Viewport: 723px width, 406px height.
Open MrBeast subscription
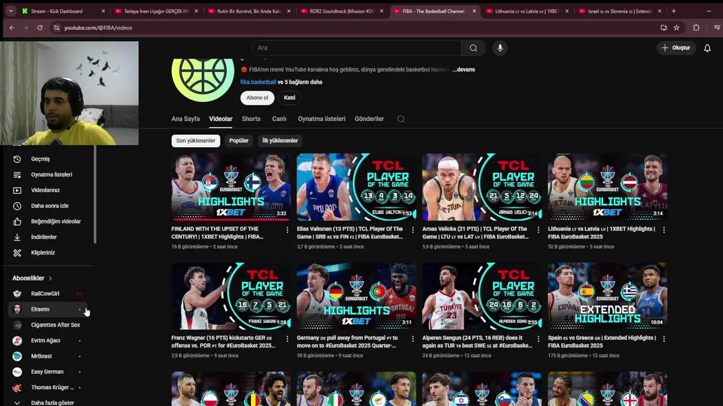click(x=48, y=356)
